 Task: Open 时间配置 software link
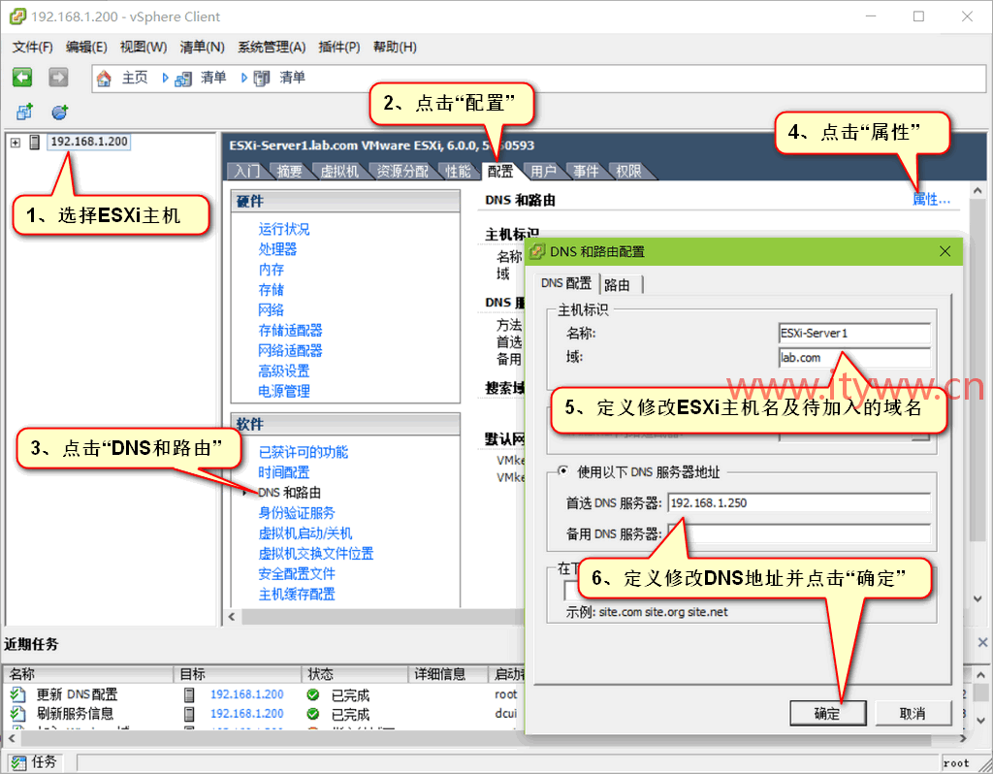(x=284, y=472)
